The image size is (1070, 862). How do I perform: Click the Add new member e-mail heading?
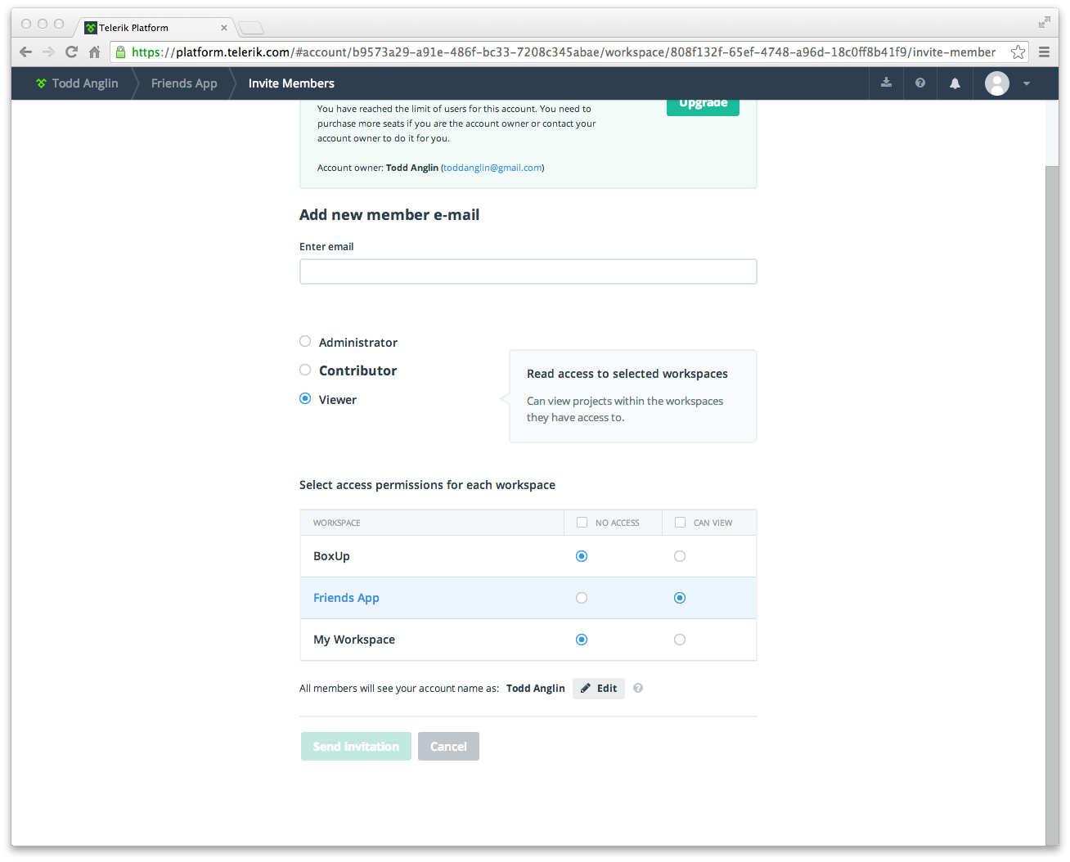click(x=389, y=215)
